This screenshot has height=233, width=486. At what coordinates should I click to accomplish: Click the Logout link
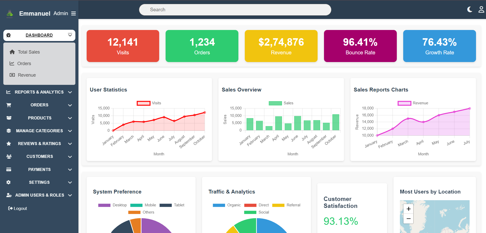pos(17,208)
